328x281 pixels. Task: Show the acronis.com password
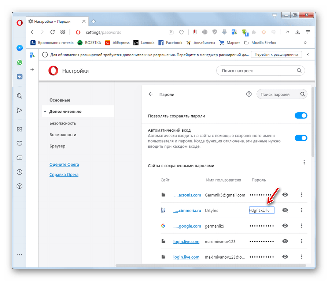(x=285, y=195)
